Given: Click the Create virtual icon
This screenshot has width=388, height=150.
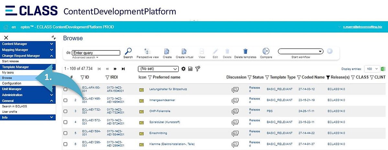Looking at the screenshot, I should 184,51.
